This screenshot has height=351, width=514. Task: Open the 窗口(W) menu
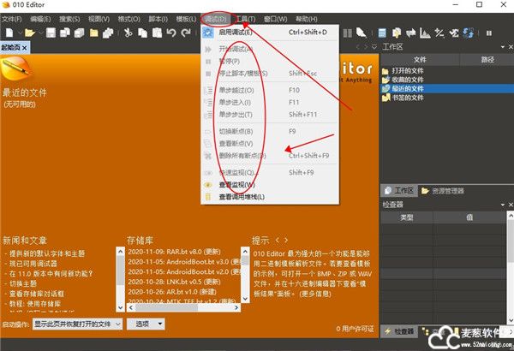[x=275, y=19]
